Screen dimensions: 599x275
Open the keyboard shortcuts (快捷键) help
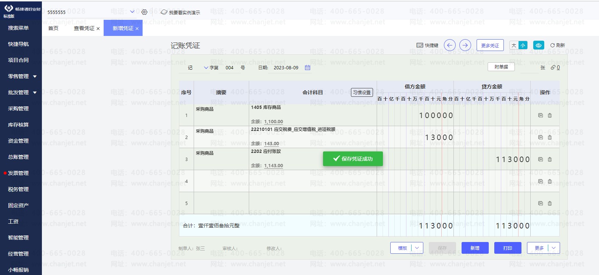[427, 45]
